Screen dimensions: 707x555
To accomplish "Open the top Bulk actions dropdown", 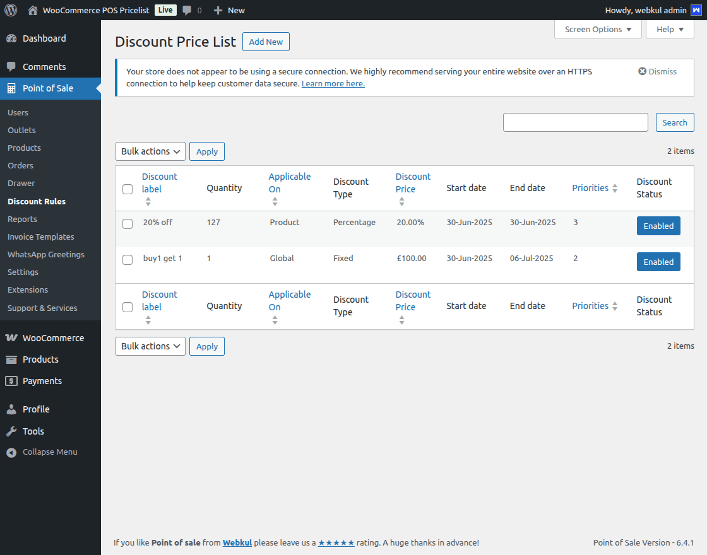I will (x=150, y=151).
